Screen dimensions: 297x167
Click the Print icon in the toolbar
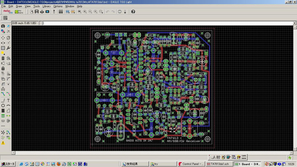41,12
